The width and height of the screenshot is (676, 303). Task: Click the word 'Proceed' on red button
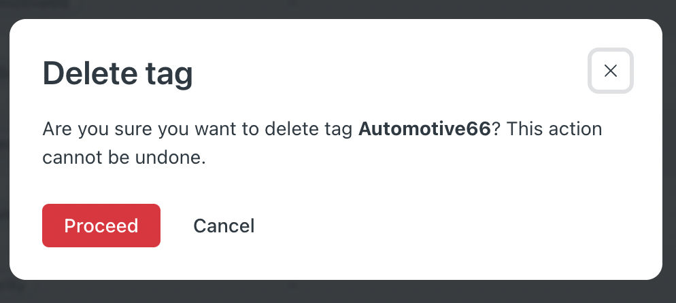pyautogui.click(x=101, y=226)
